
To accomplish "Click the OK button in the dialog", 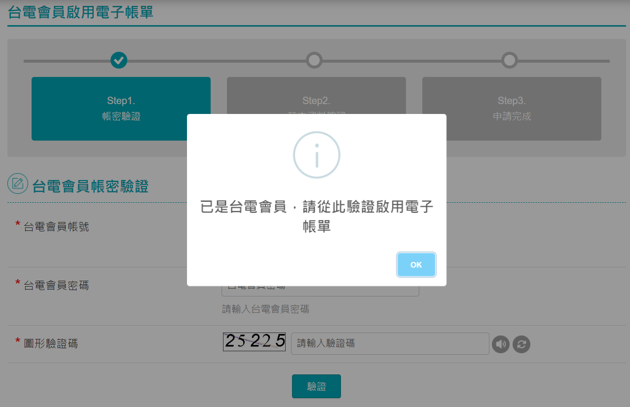I will tap(416, 265).
